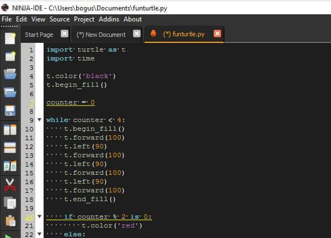The height and width of the screenshot is (238, 331).
Task: Close the funturtle.py tab
Action: pyautogui.click(x=217, y=34)
